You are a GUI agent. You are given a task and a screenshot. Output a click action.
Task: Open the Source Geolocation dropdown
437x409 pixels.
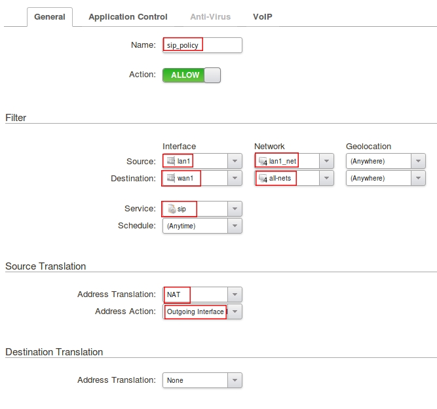point(418,161)
